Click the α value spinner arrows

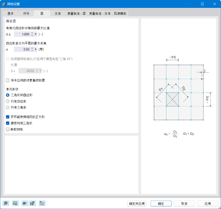32,49
